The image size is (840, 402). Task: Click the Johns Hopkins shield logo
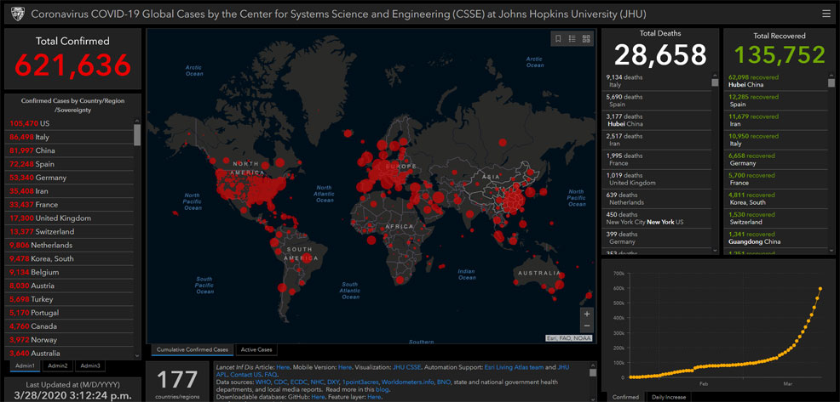[18, 14]
